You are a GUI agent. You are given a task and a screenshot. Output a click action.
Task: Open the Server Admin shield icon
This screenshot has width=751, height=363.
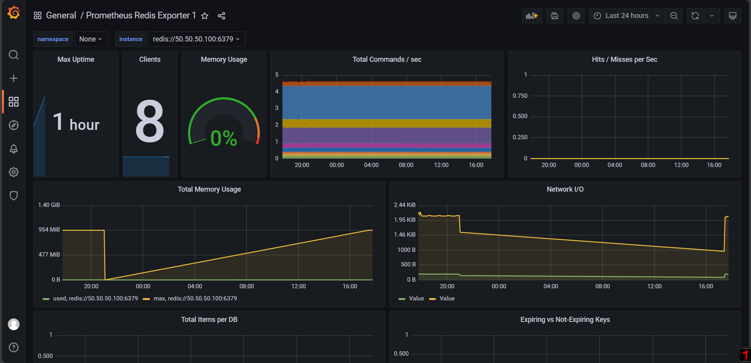click(14, 196)
